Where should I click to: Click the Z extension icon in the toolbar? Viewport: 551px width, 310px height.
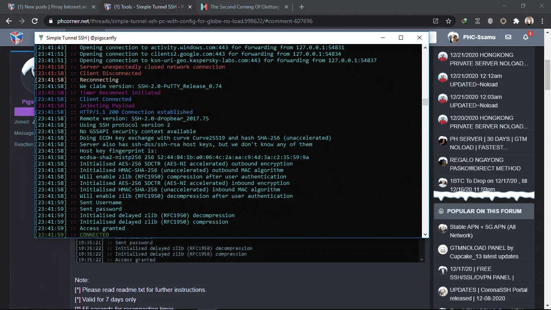[x=478, y=21]
